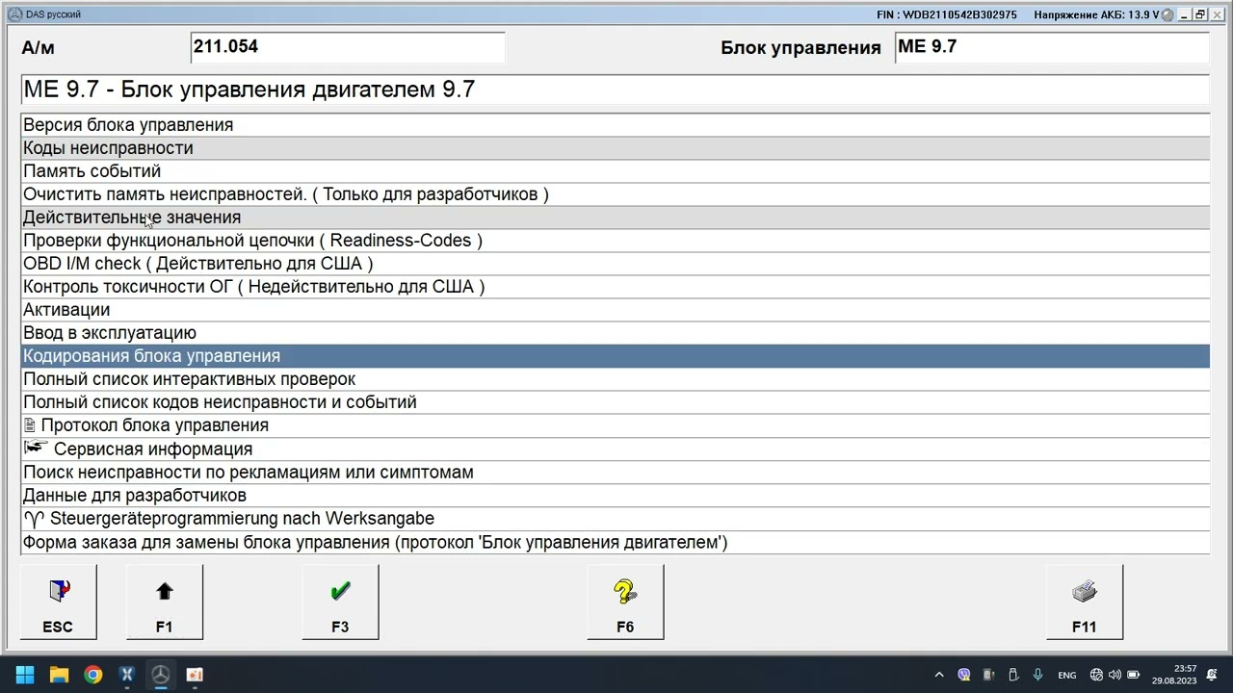The width and height of the screenshot is (1233, 693).
Task: Select OBD I/M check entry
Action: tap(616, 264)
